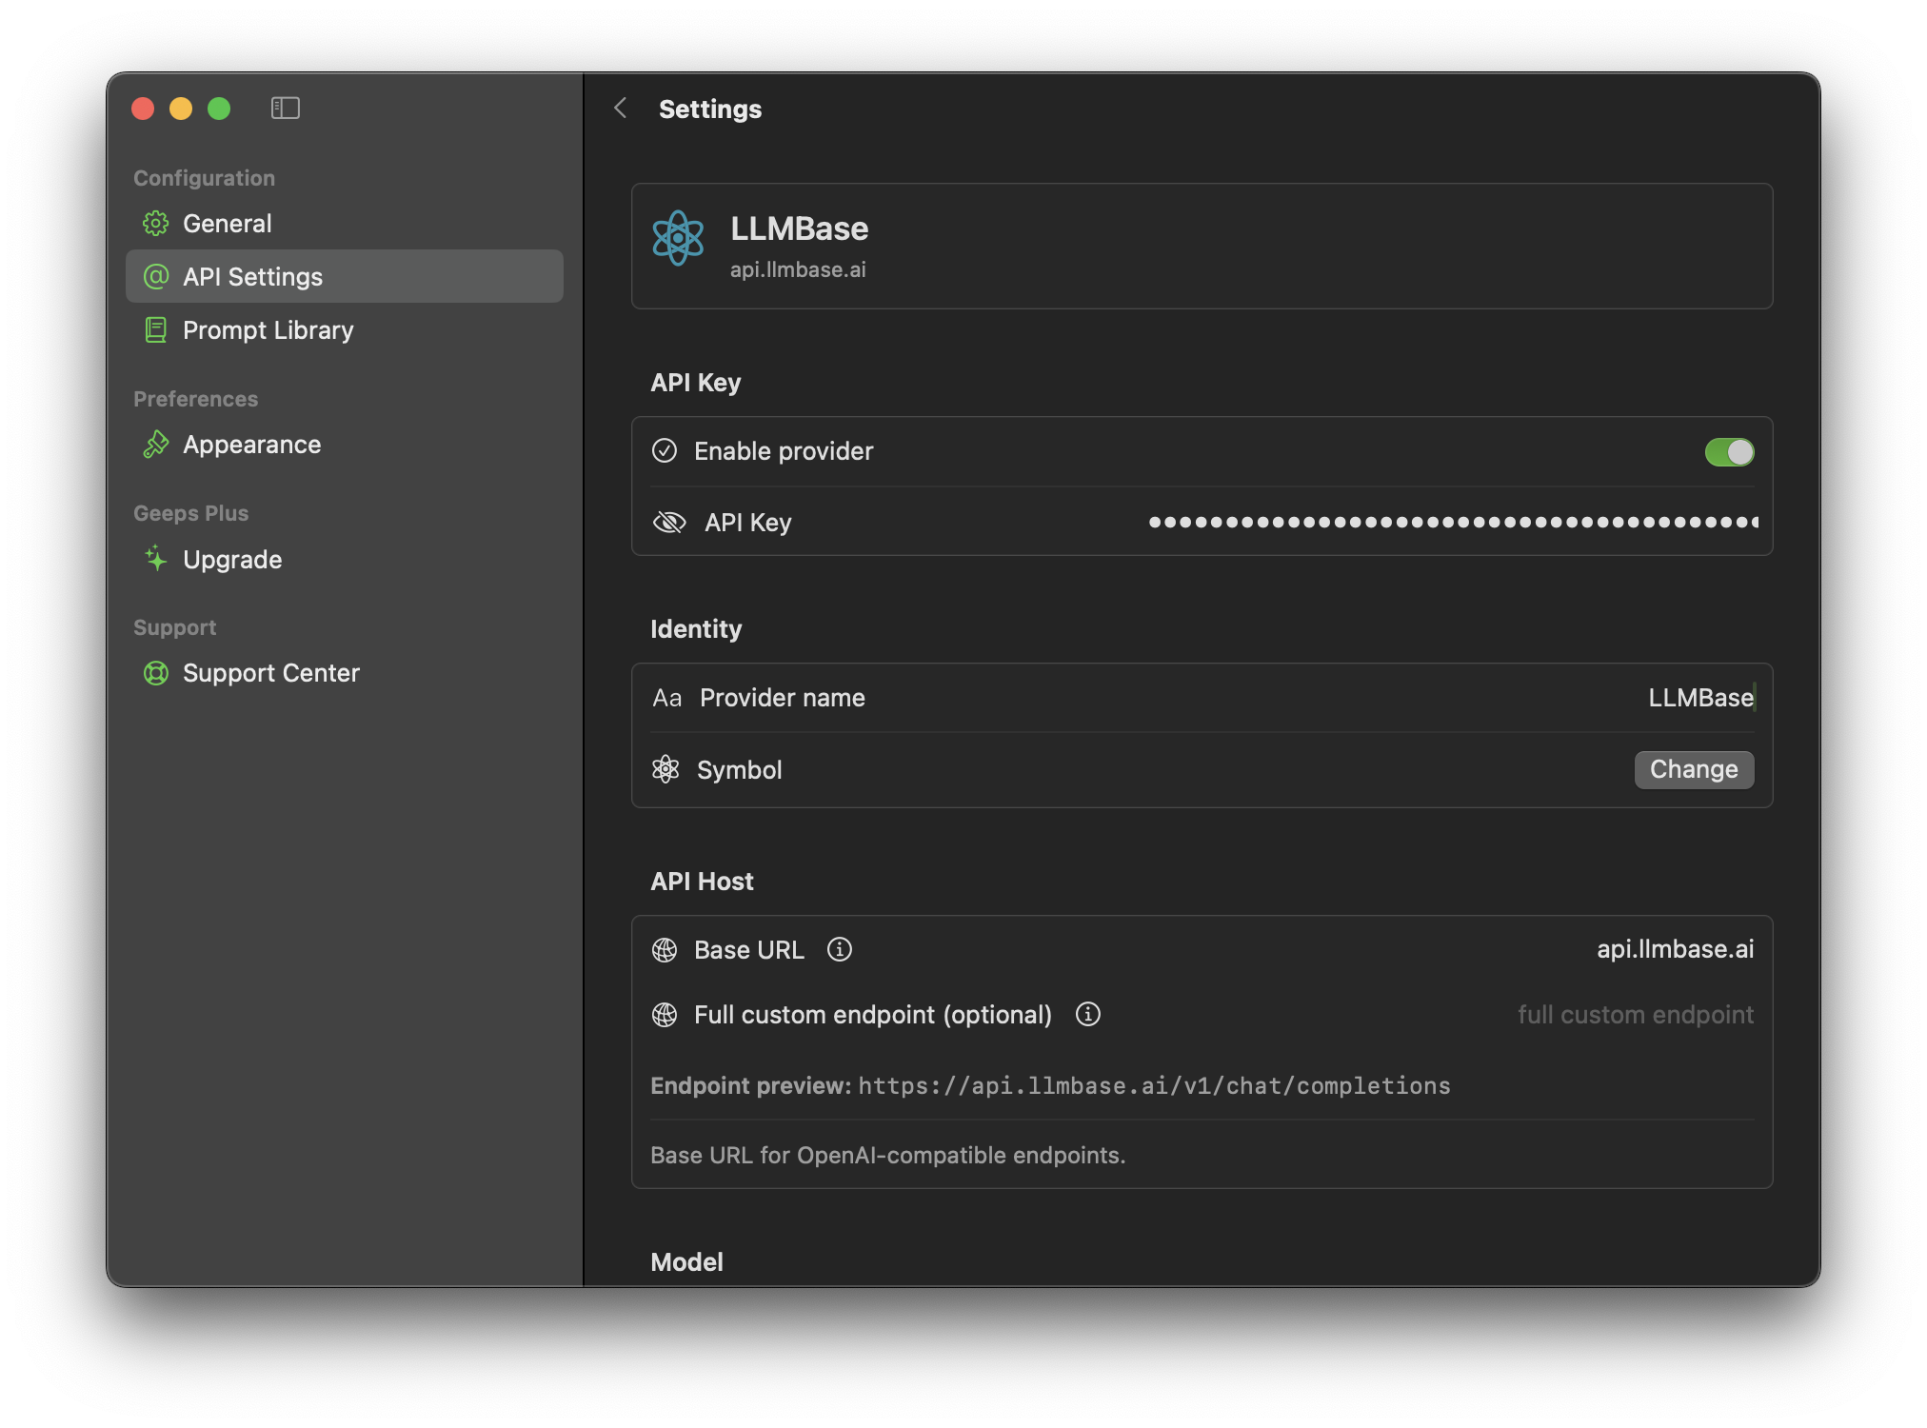The width and height of the screenshot is (1927, 1428).
Task: Toggle the sidebar panel icon
Action: (286, 109)
